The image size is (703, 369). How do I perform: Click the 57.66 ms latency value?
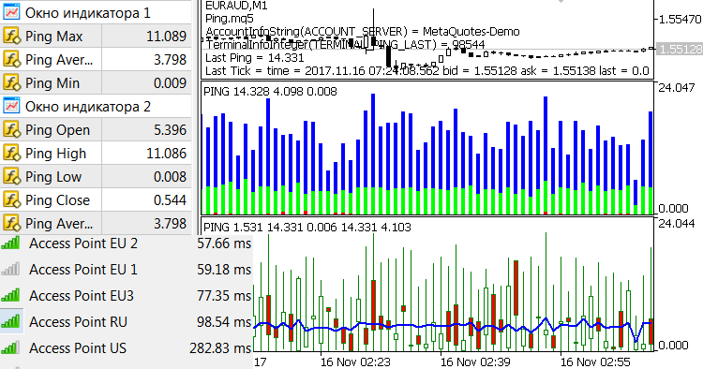click(x=224, y=244)
